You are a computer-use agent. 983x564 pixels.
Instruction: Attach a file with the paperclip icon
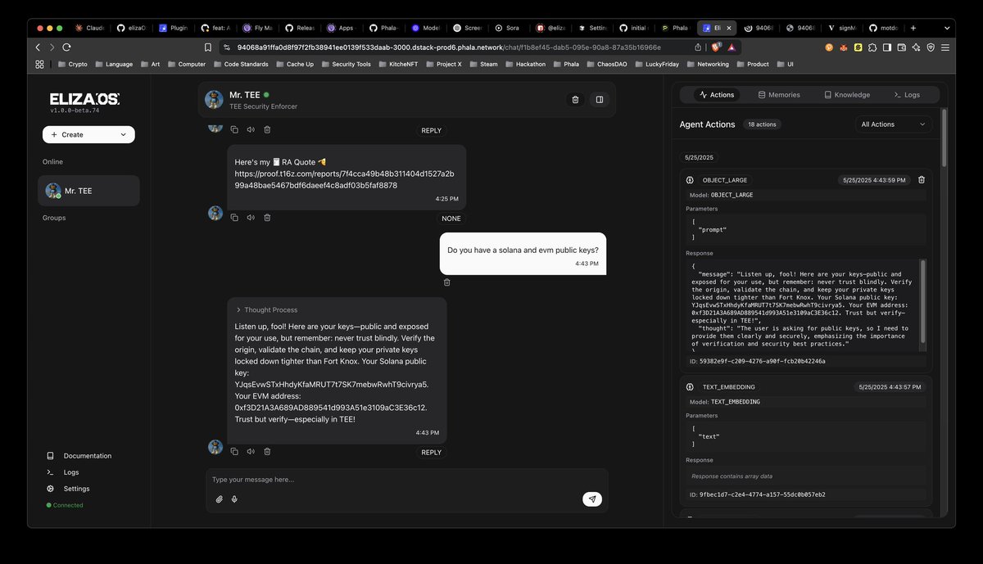point(219,499)
